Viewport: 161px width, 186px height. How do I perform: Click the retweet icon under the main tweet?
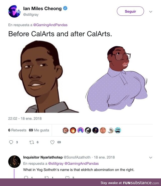click(32, 142)
